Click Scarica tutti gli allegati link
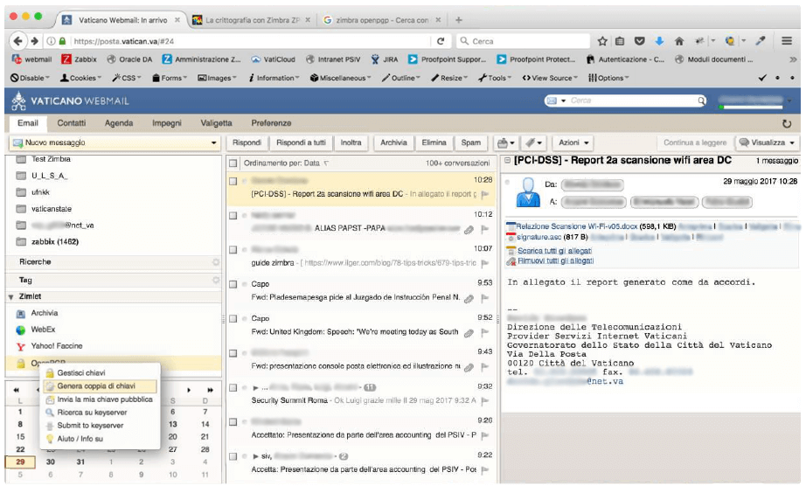The width and height of the screenshot is (806, 493). [x=554, y=251]
